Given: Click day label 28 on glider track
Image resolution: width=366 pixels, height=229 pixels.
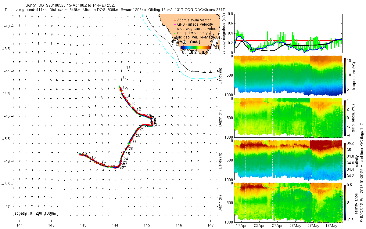Looking at the screenshot, I should coord(138,136).
